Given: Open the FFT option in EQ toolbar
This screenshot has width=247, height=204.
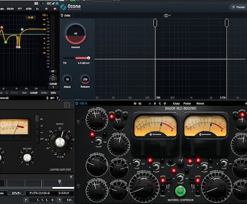Looking at the screenshot, I should (20, 9).
